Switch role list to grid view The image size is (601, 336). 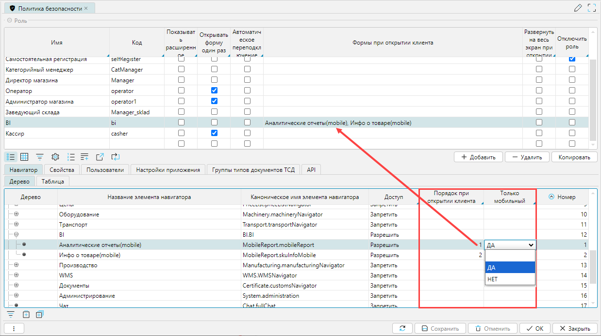pyautogui.click(x=24, y=157)
